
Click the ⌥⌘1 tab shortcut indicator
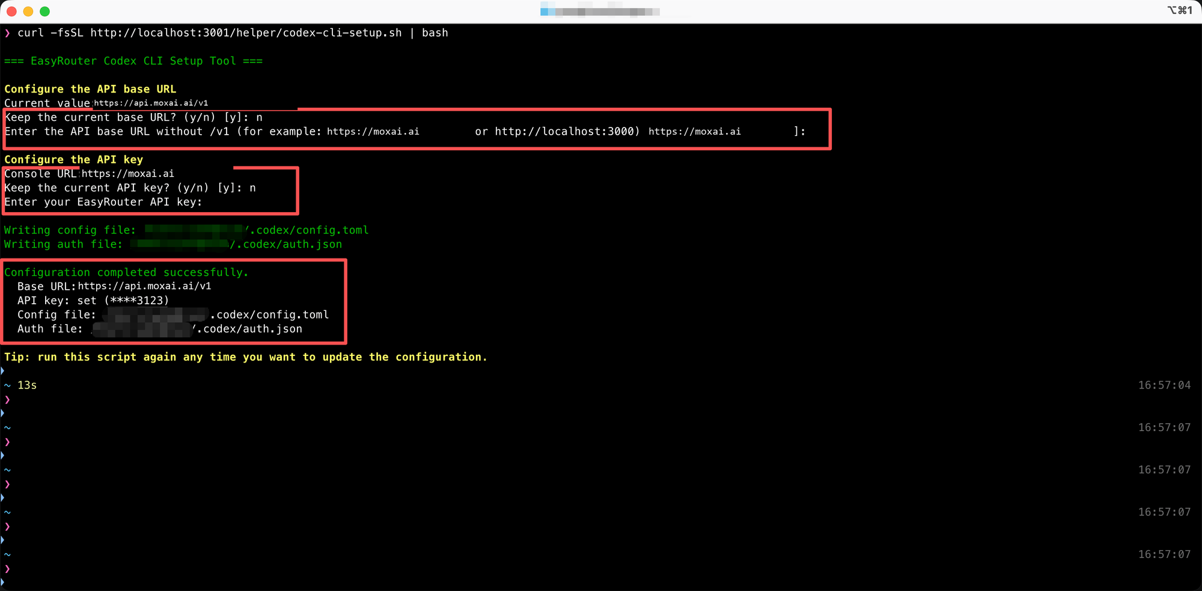[x=1180, y=10]
